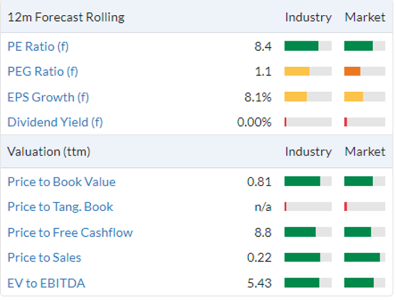396x300 pixels.
Task: Click Industry column header in Valuation section
Action: pyautogui.click(x=308, y=152)
